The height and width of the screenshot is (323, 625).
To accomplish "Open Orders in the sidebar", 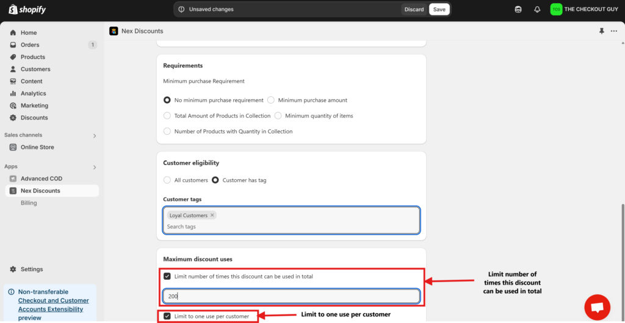I will coord(30,44).
